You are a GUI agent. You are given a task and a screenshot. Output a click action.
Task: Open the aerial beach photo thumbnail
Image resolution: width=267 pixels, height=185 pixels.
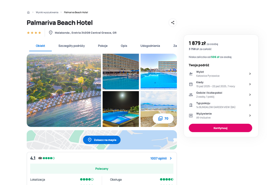tap(64, 90)
